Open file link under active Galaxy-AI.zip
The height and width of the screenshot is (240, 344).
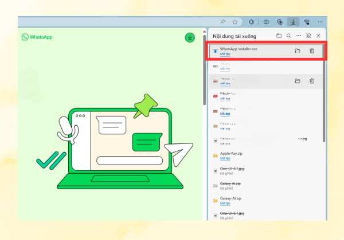(225, 203)
